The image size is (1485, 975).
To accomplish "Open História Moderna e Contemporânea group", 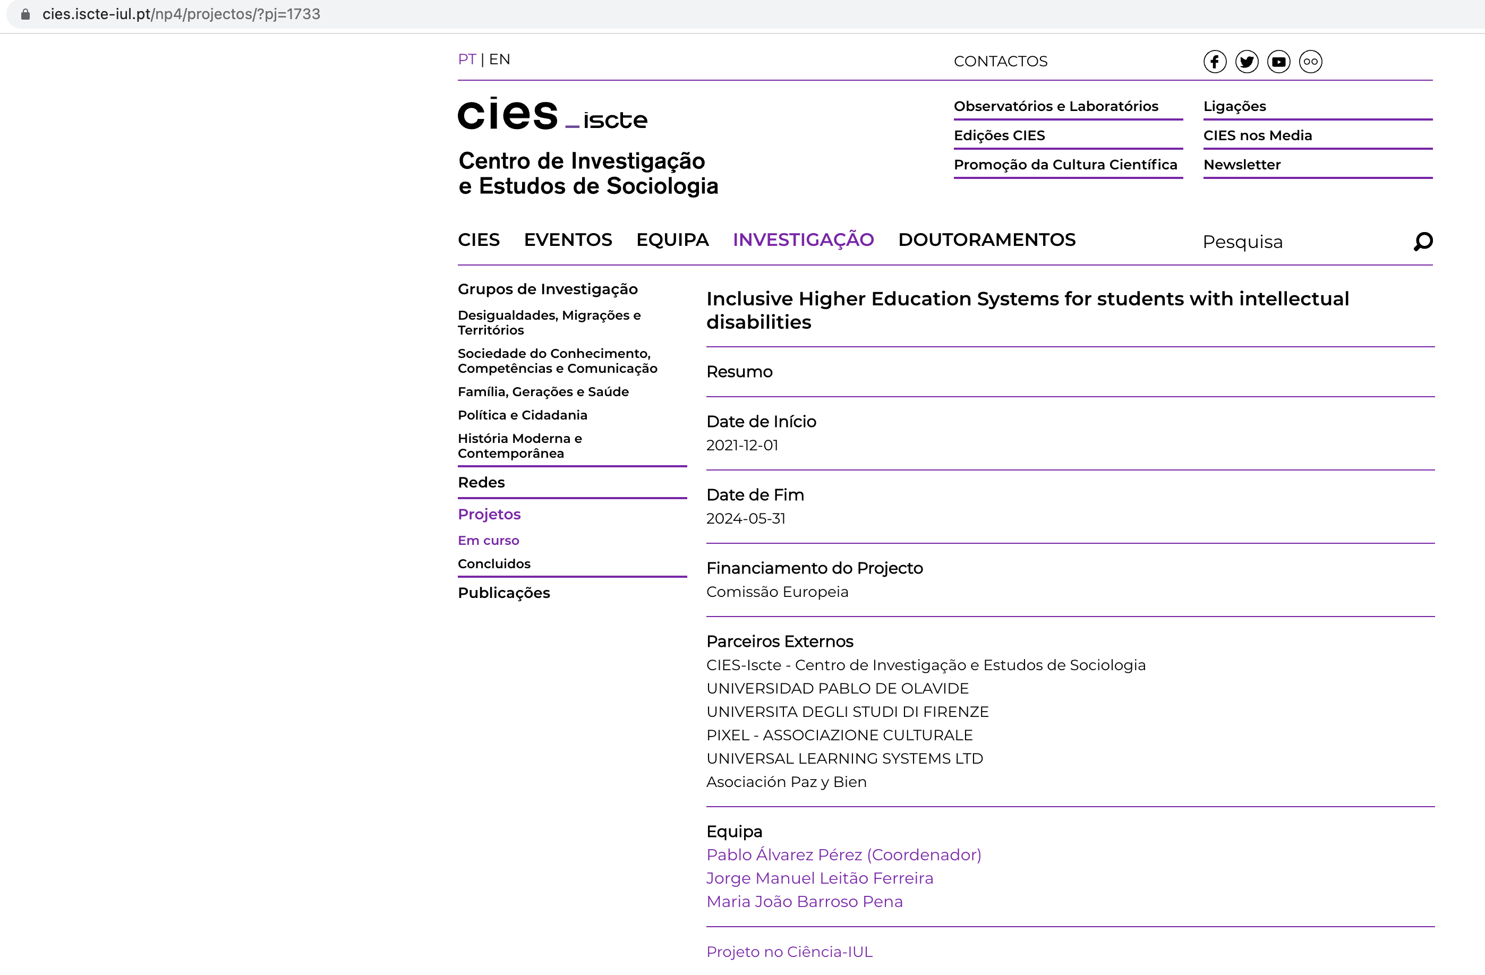I will coord(520,446).
